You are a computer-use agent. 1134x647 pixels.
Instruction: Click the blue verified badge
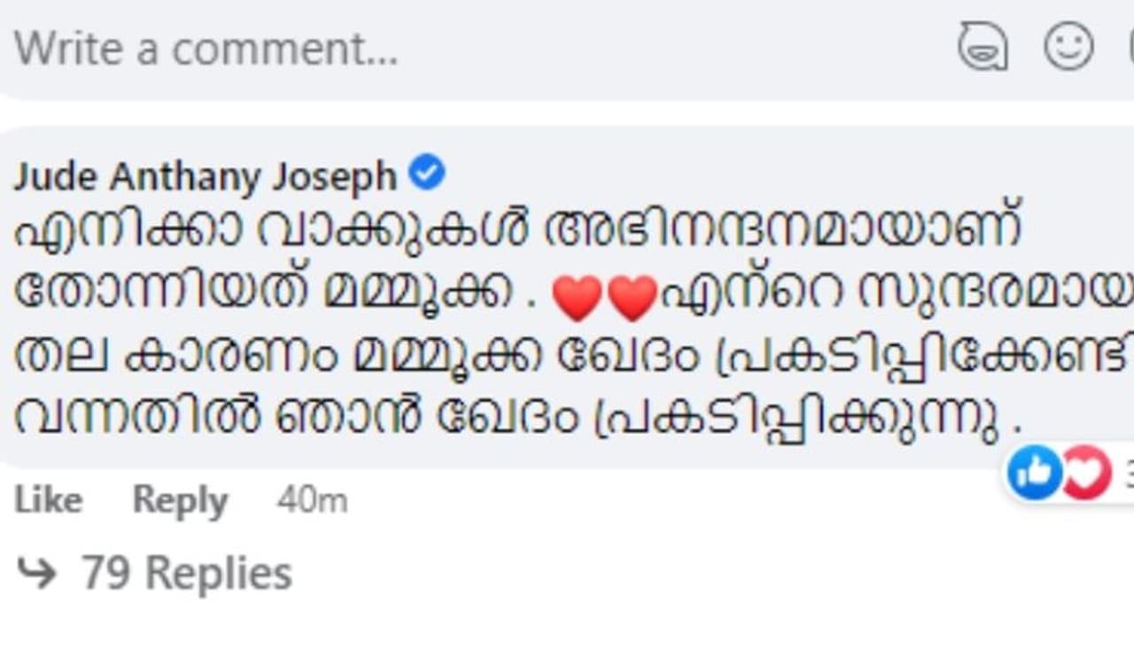coord(427,173)
